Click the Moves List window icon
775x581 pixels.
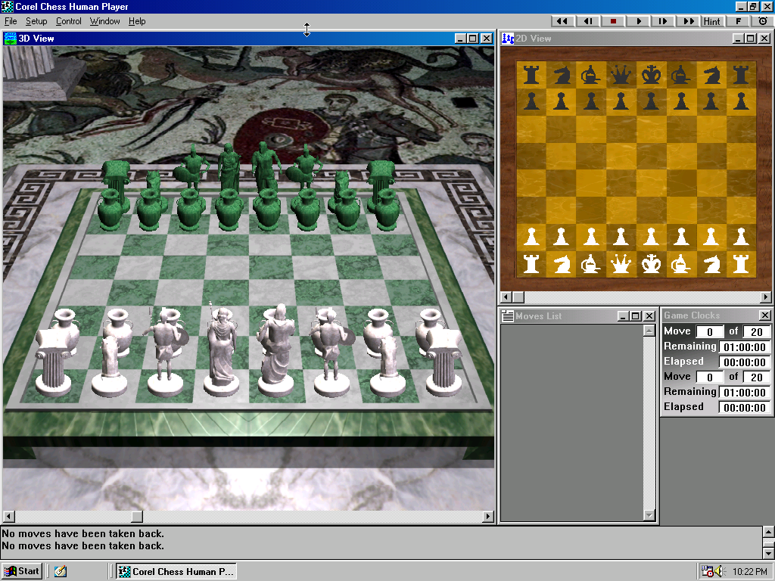point(508,316)
